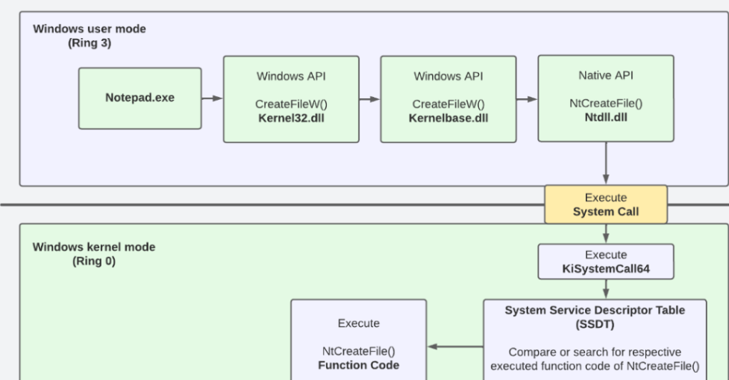
Task: Click the NtCreateFile() Function Code box
Action: click(x=358, y=339)
